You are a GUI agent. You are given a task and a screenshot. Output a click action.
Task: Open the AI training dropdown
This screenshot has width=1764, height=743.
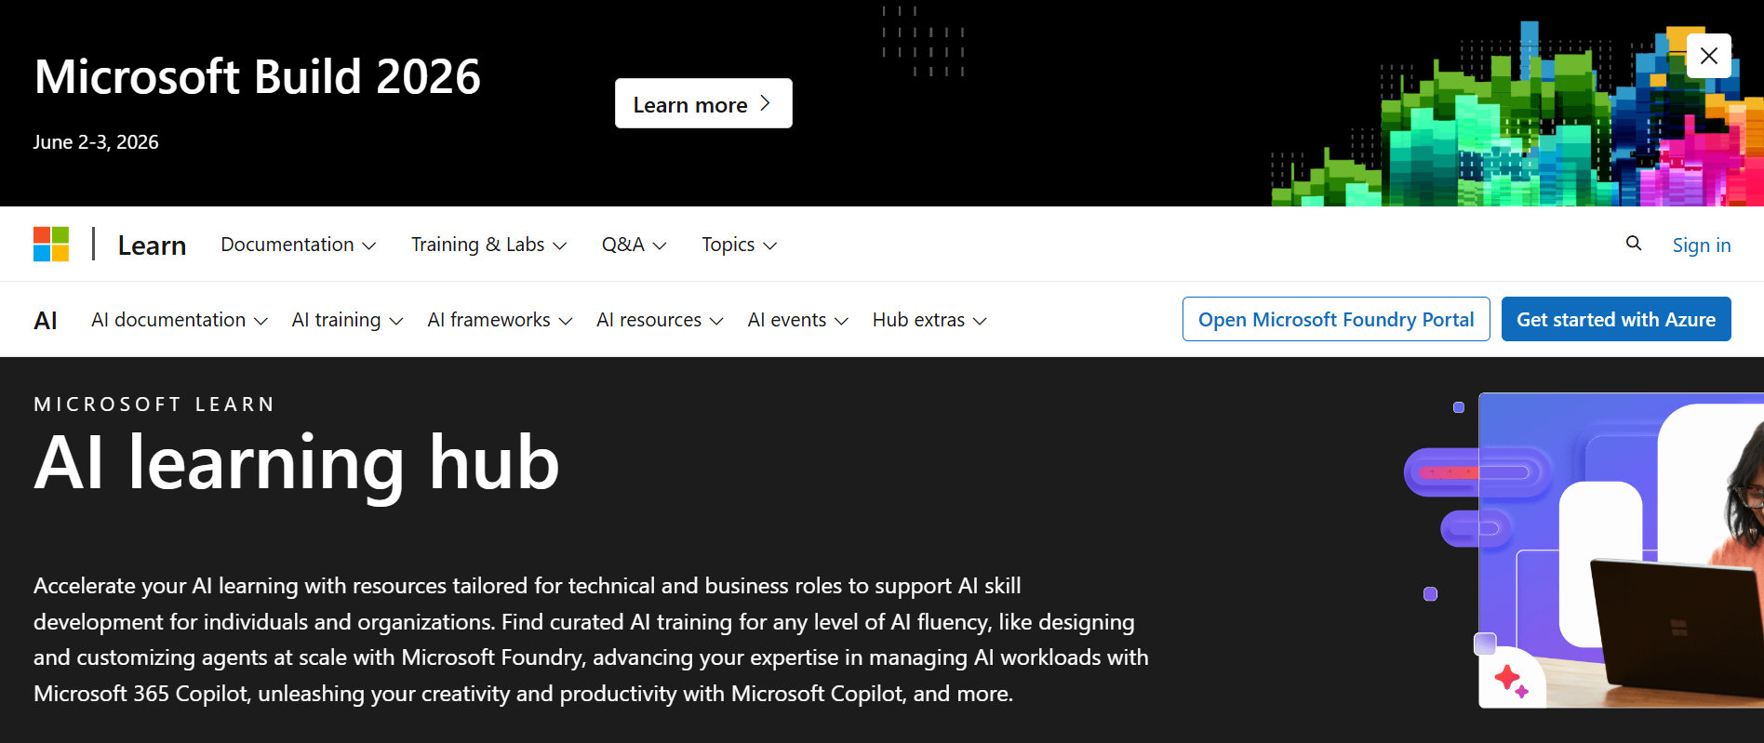click(346, 319)
